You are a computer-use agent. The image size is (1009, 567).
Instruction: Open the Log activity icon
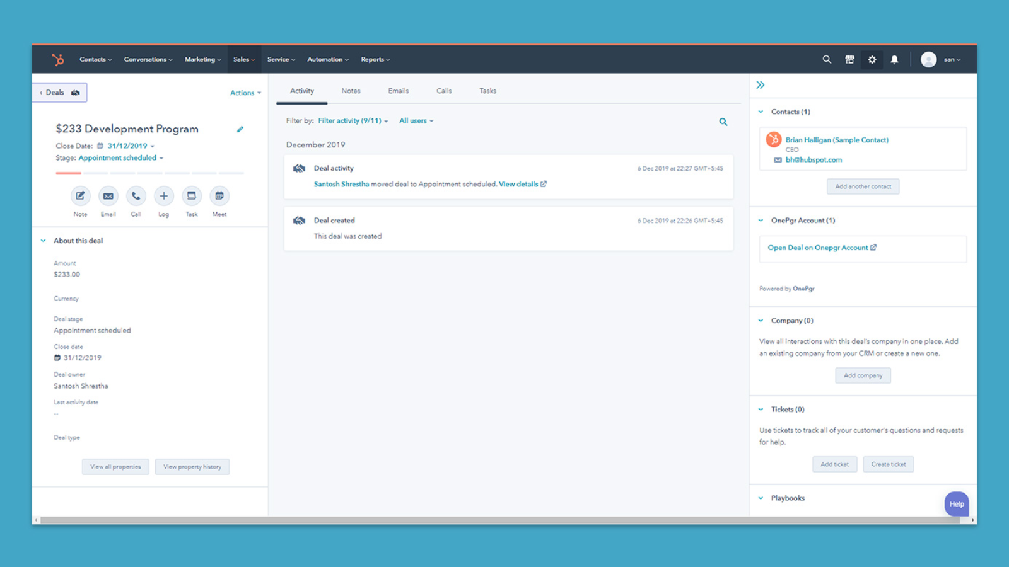[x=163, y=196]
